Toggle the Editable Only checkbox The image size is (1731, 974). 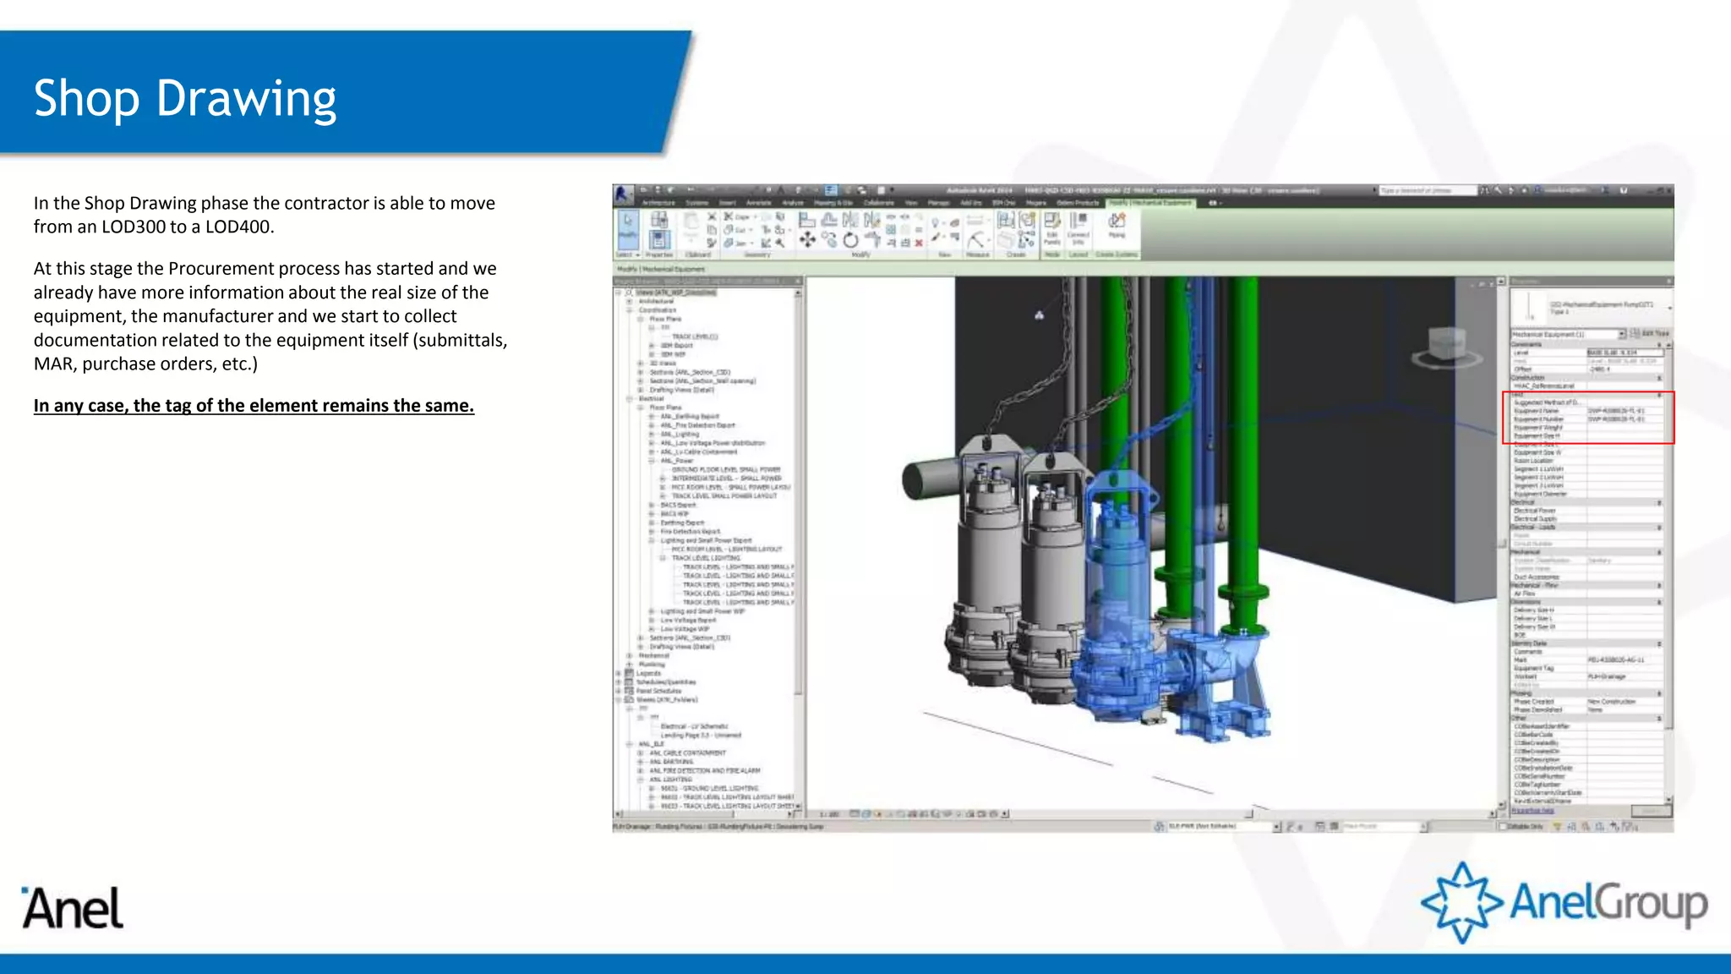1504,826
